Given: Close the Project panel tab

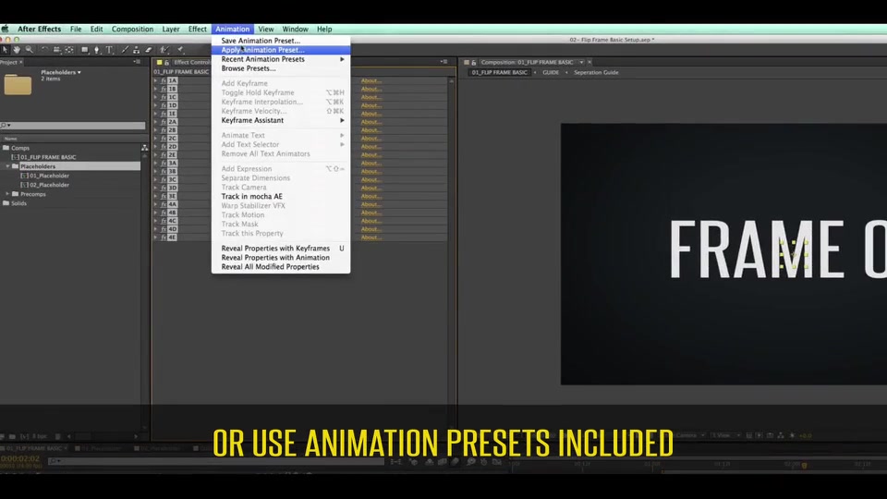Looking at the screenshot, I should pyautogui.click(x=21, y=62).
